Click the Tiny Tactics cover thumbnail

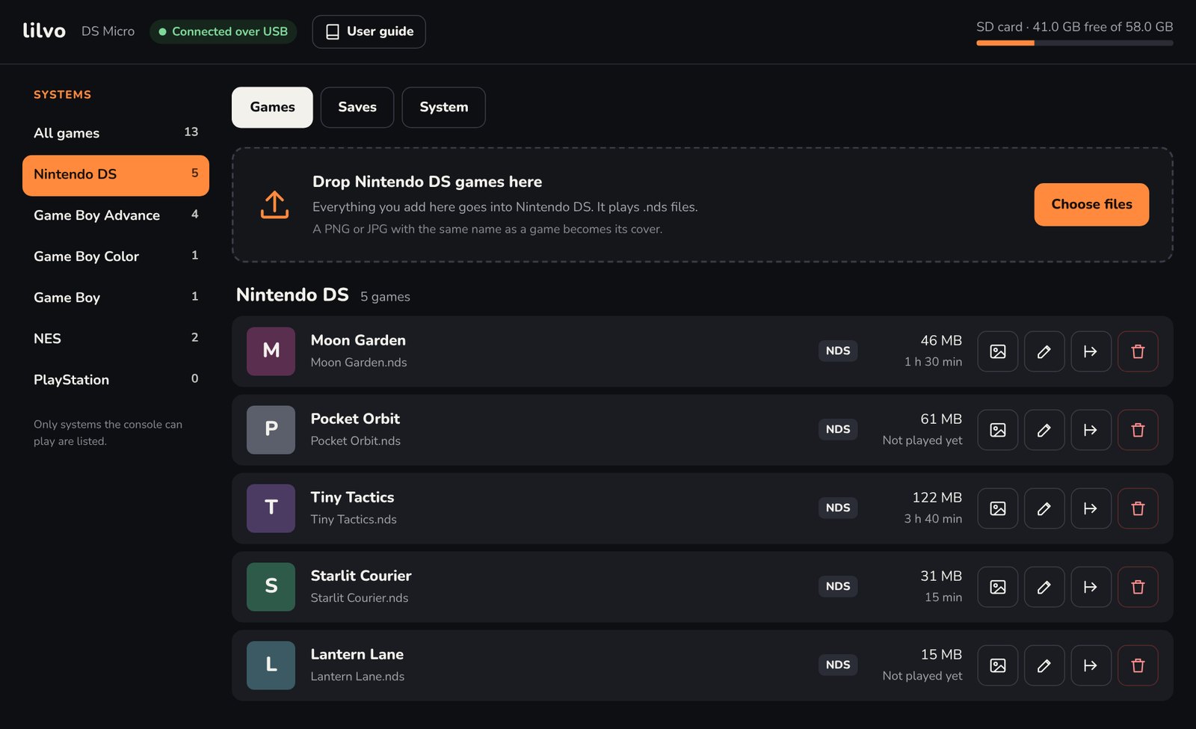pos(271,508)
